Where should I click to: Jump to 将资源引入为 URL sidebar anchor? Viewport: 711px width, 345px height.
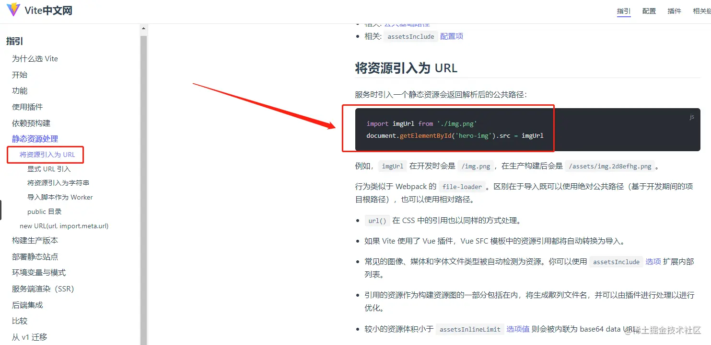tap(47, 155)
